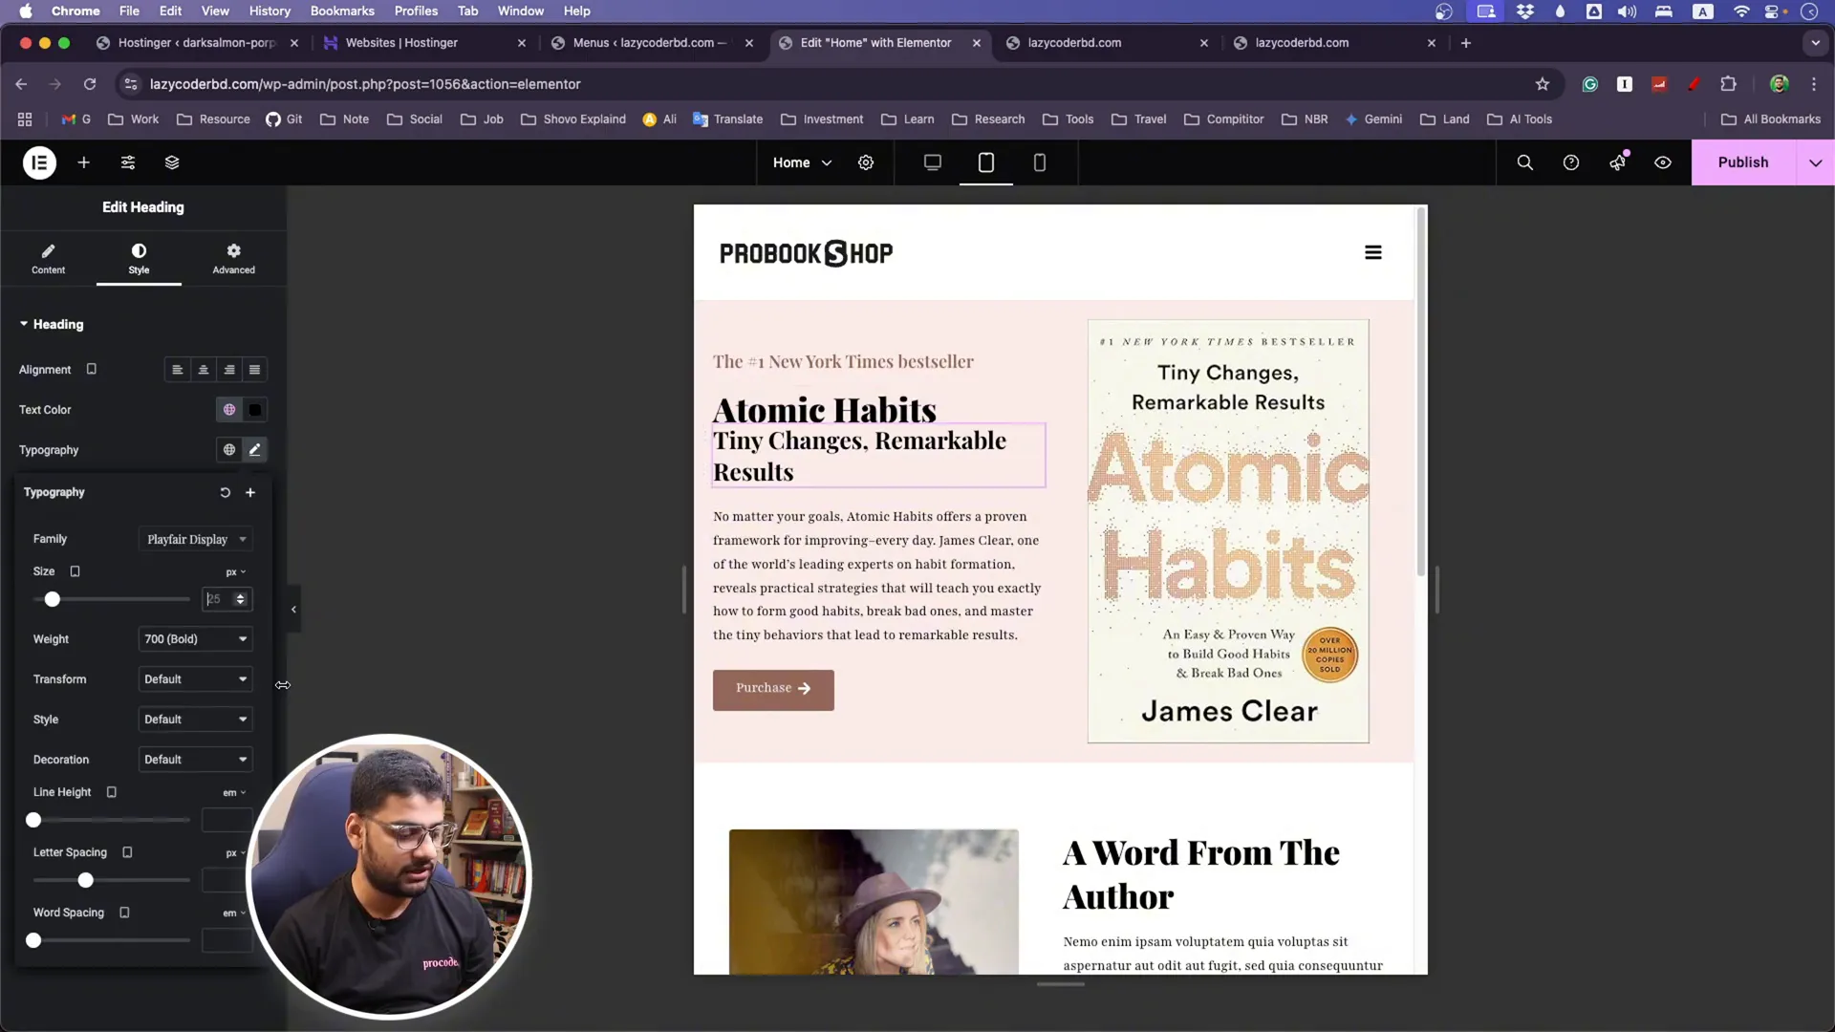Open Elementor finder search icon
This screenshot has width=1835, height=1032.
1525,162
